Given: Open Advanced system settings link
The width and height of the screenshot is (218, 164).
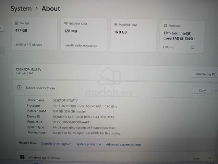Looking at the screenshot, I should click(x=123, y=145).
